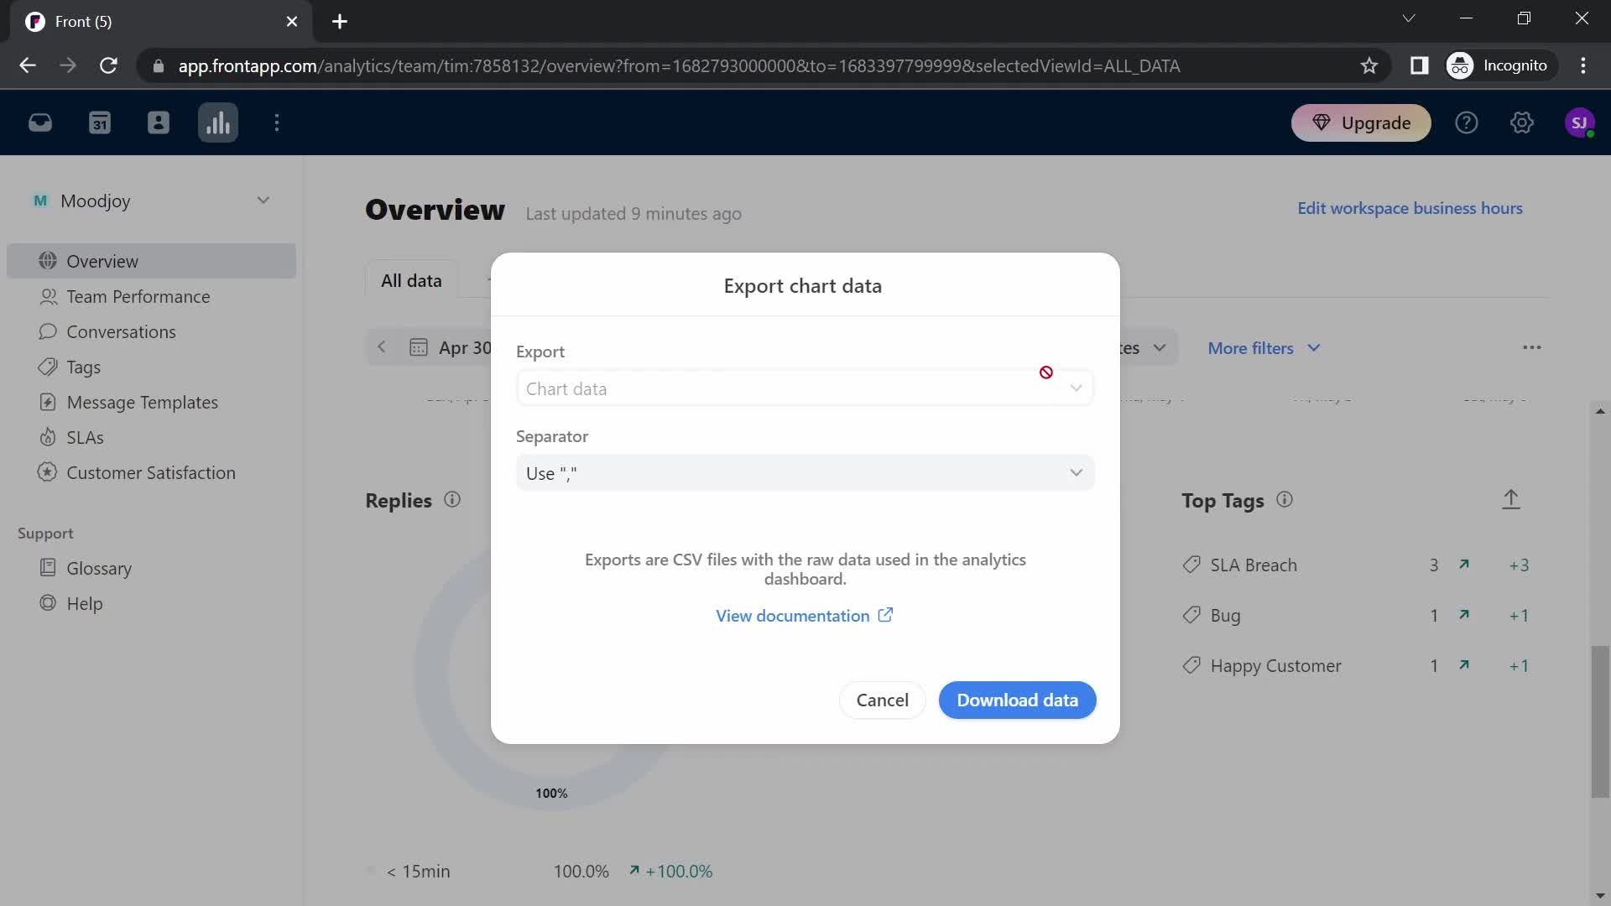Navigate to Conversations analytics view
This screenshot has height=906, width=1611.
(121, 331)
